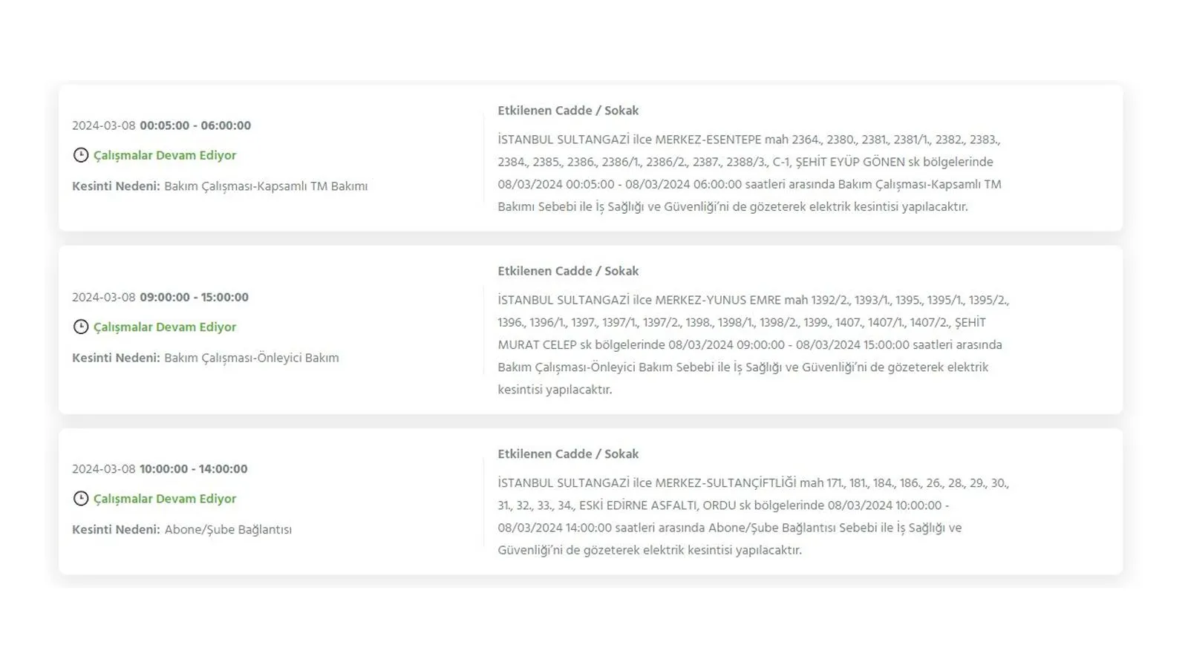Select the bold 09:00:00 - 15:00:00 time range

click(194, 297)
